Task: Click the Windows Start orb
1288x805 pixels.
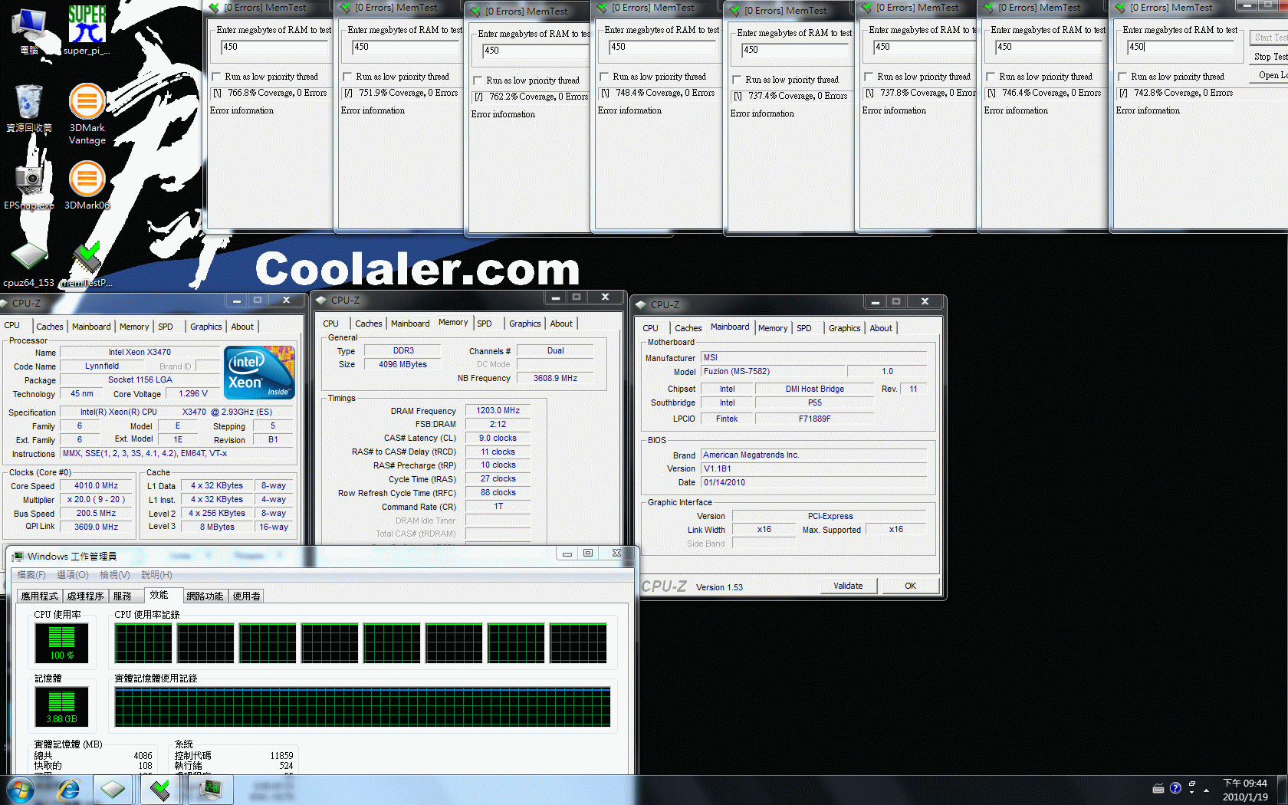Action: 21,790
